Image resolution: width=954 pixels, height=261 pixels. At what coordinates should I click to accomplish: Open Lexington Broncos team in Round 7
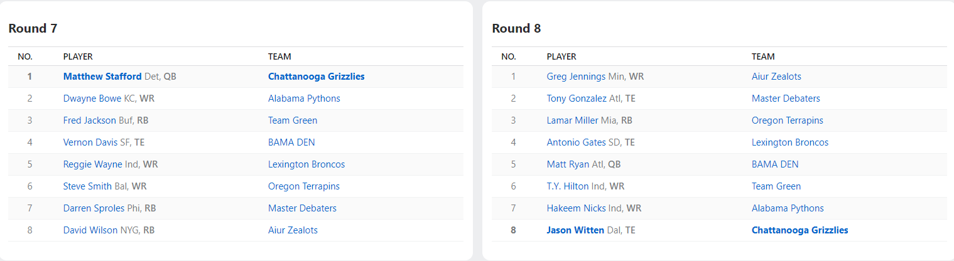click(x=306, y=164)
